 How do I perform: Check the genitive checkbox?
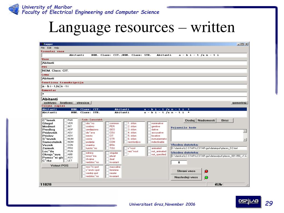click(x=149, y=126)
